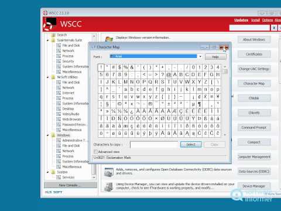Click the Security category icon
This screenshot has height=211, width=281.
click(x=59, y=62)
